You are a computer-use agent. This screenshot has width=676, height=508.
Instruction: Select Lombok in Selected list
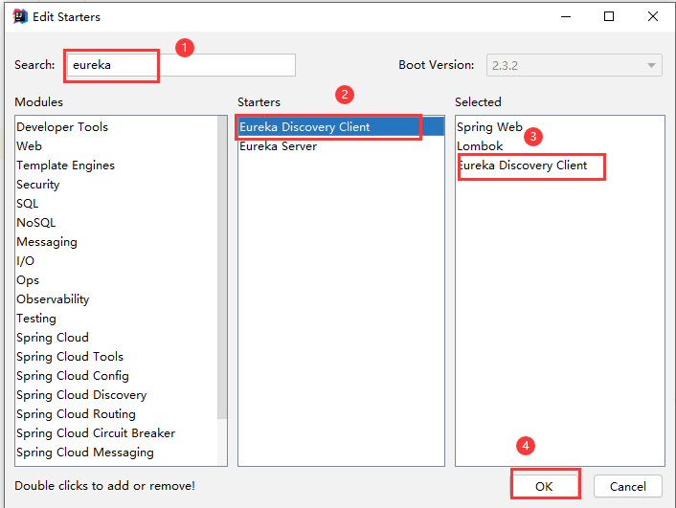559,146
